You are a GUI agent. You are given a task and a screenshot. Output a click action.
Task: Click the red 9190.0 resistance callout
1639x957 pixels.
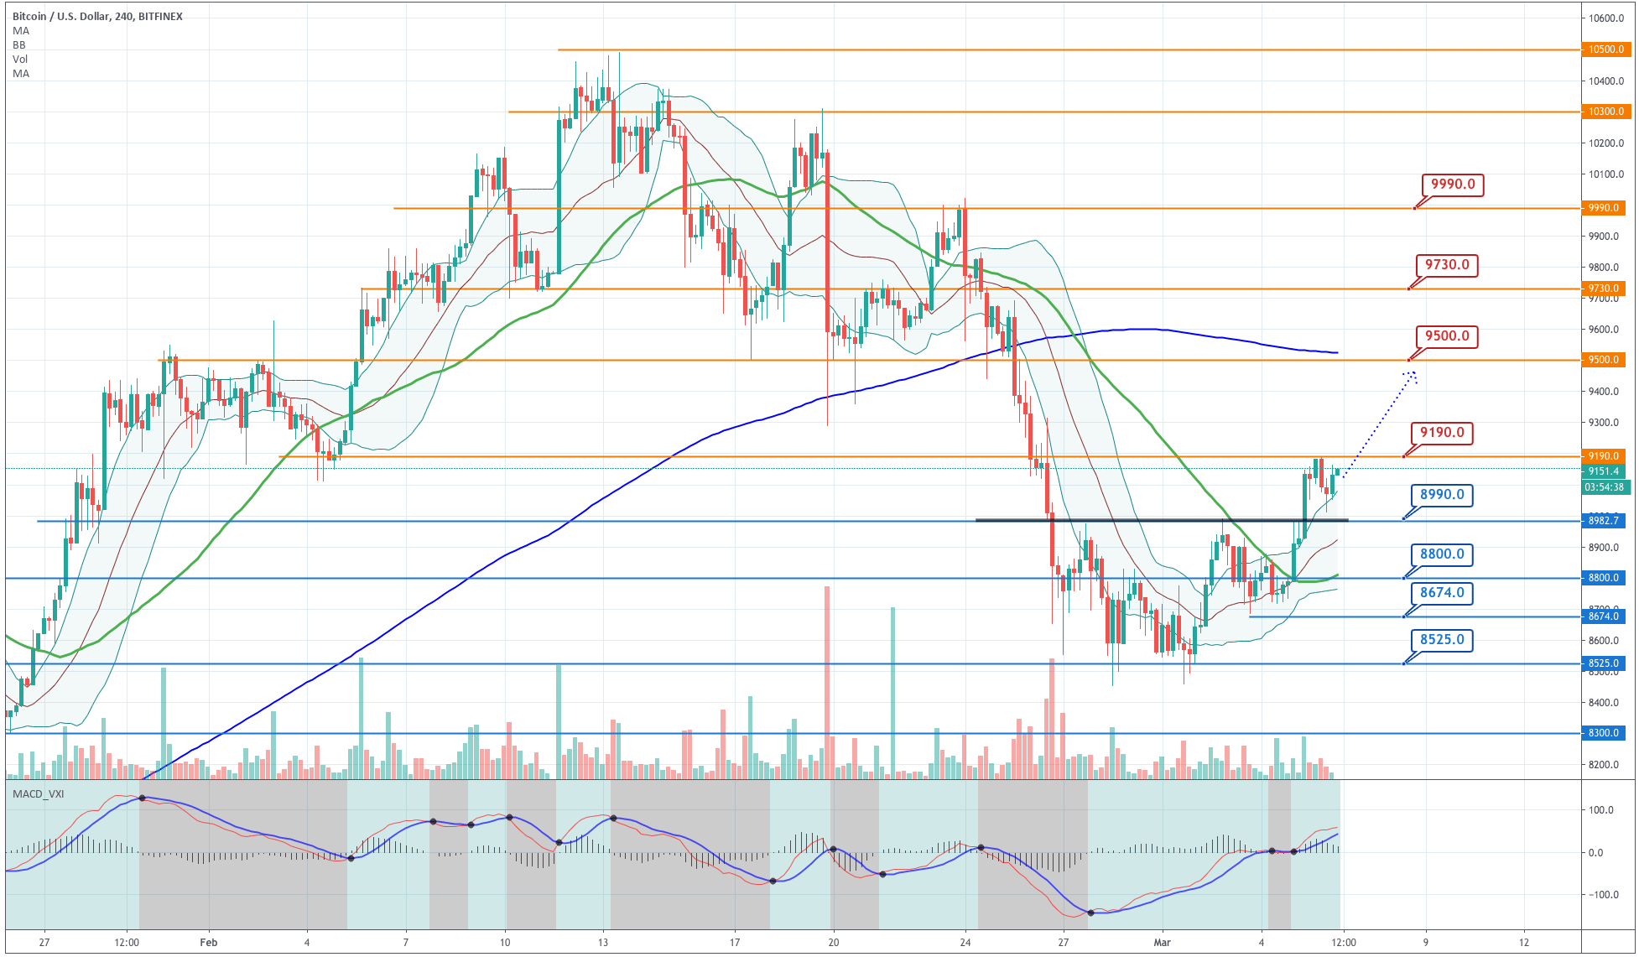pyautogui.click(x=1442, y=433)
